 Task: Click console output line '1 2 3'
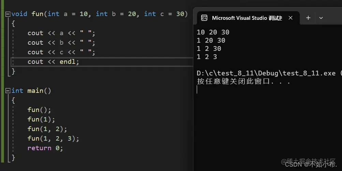[x=207, y=57]
